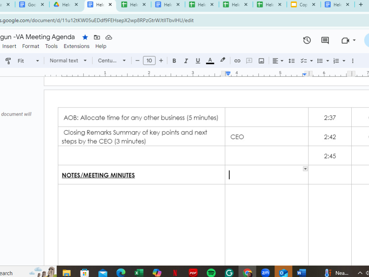Expand the checklist options arrow
Screen dimensions: 369x277
[311, 61]
